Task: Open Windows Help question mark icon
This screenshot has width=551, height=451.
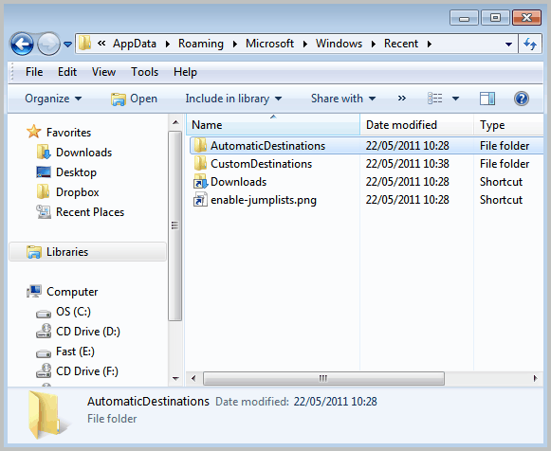Action: (522, 99)
